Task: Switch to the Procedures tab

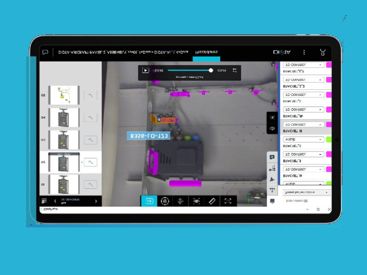Action: 206,52
